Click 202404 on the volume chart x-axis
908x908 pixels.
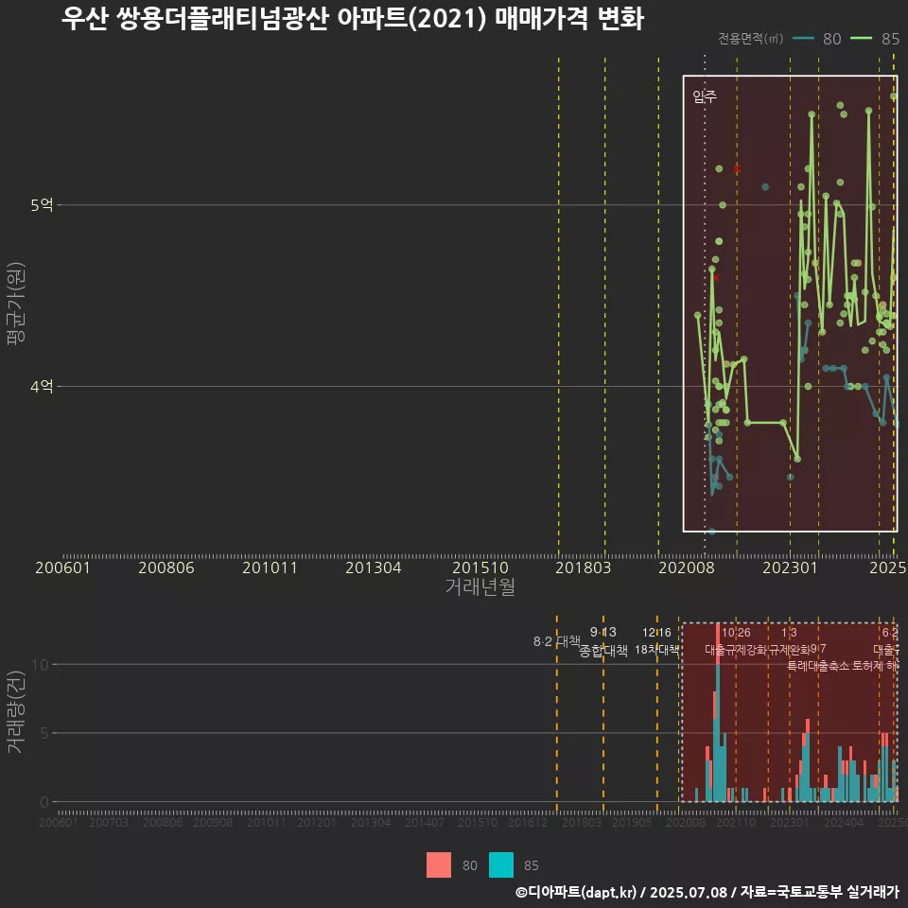[x=843, y=822]
